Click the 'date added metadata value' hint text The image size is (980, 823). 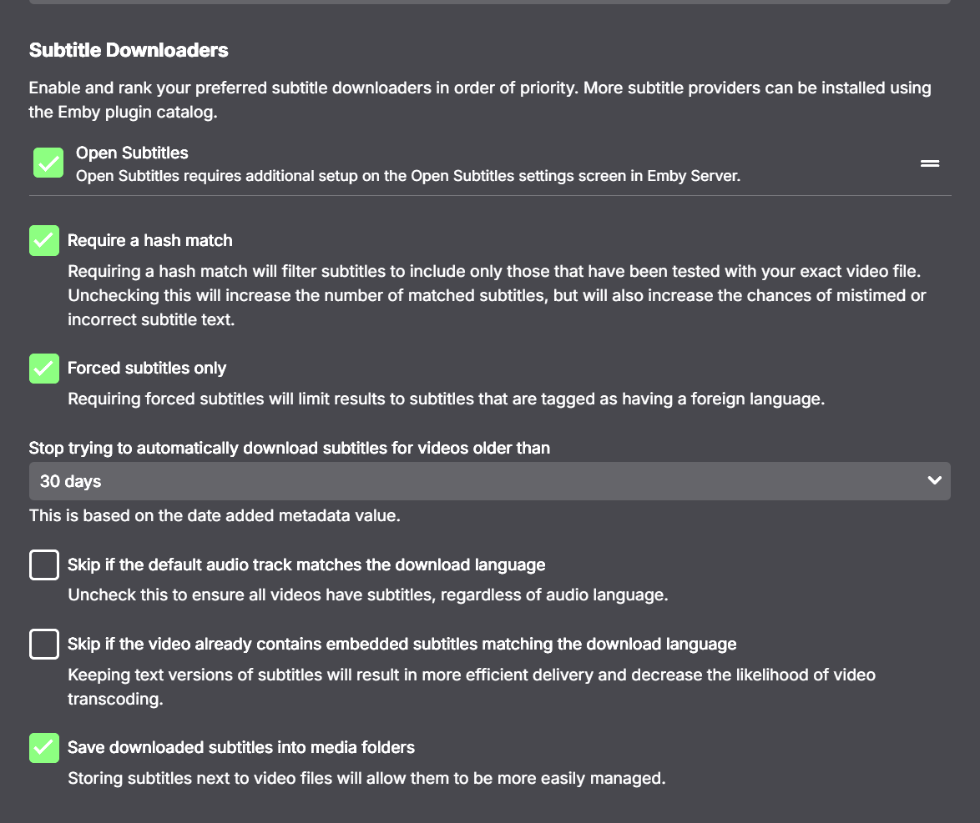[x=215, y=515]
